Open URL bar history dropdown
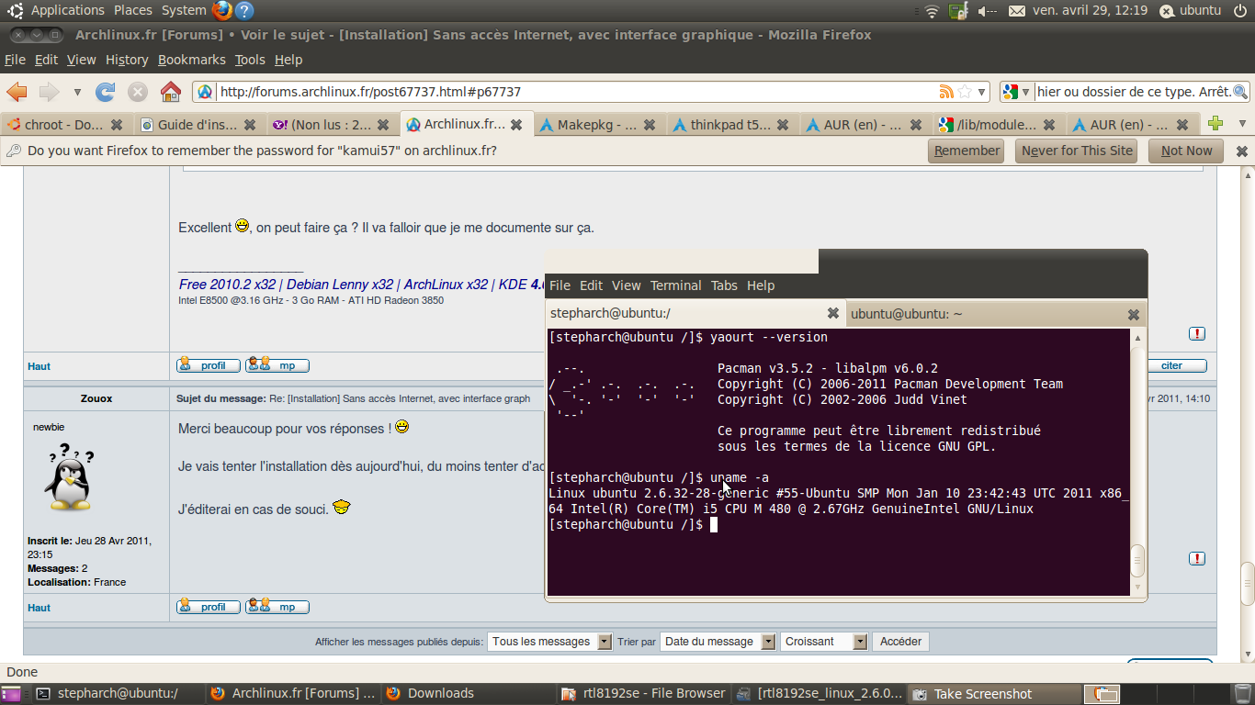The width and height of the screenshot is (1255, 705). (x=982, y=92)
